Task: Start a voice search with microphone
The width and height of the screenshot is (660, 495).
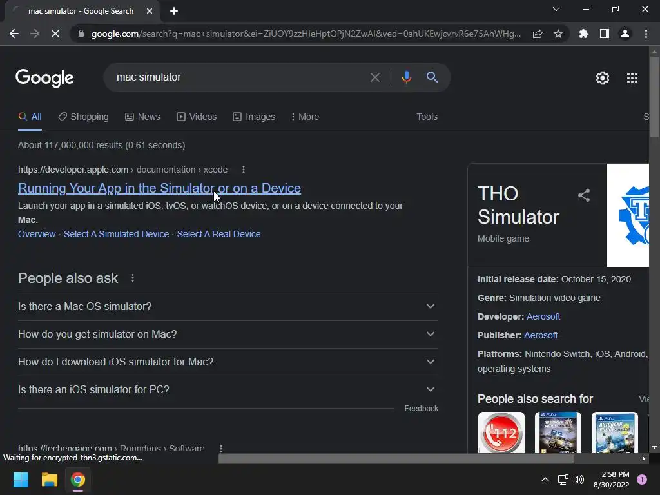Action: [406, 77]
